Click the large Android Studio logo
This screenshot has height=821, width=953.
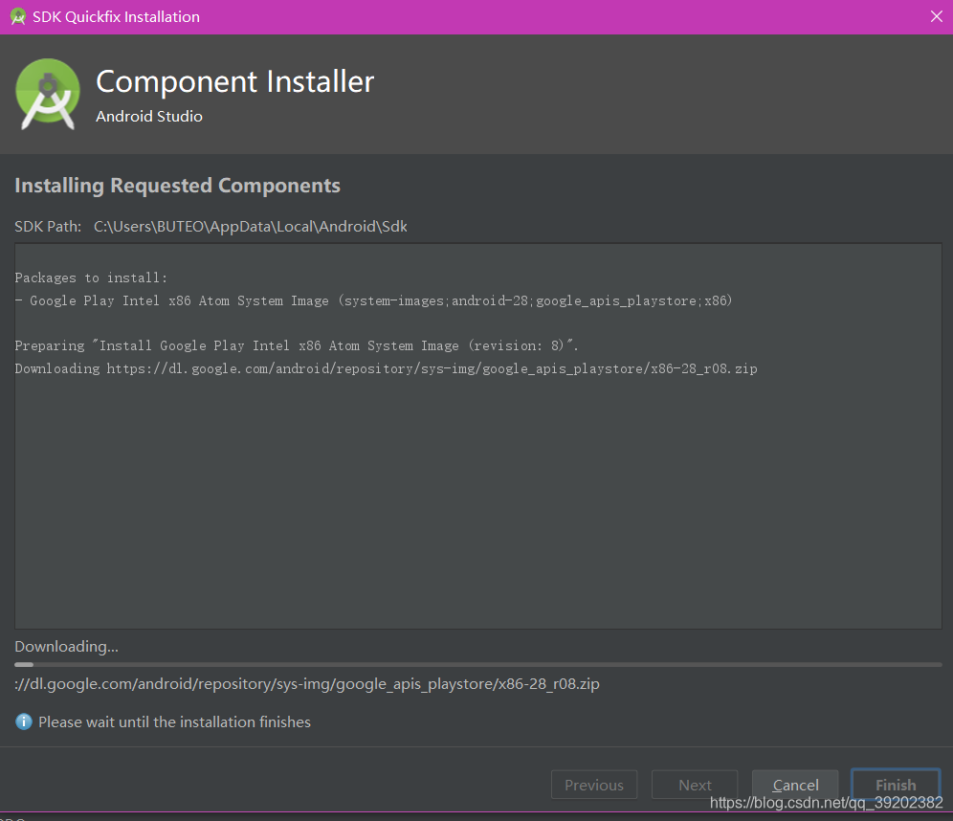48,94
